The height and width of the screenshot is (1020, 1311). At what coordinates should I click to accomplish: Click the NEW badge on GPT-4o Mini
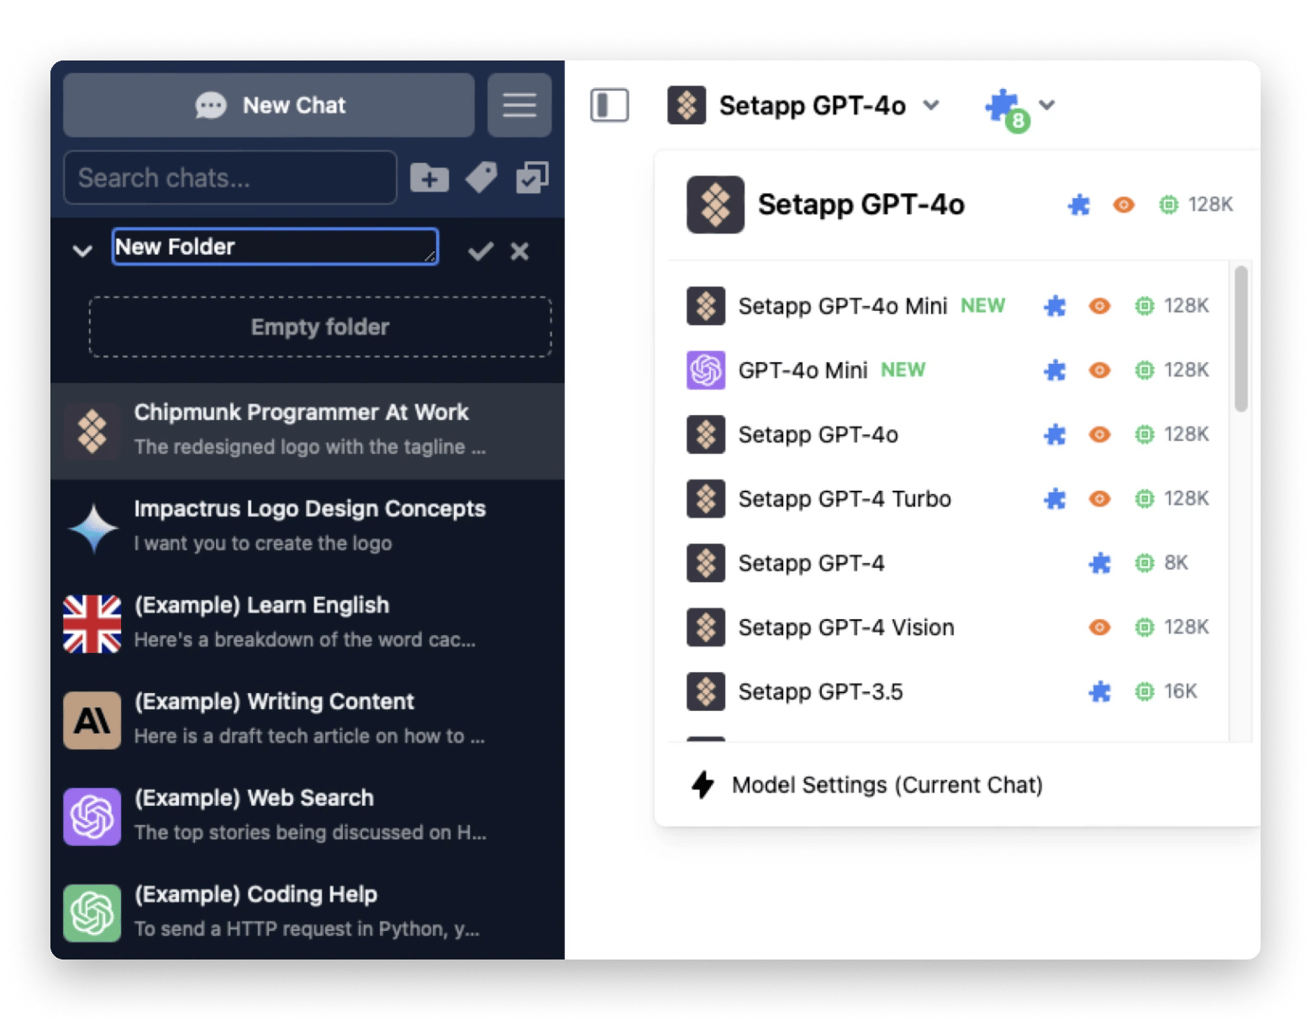[x=903, y=370]
